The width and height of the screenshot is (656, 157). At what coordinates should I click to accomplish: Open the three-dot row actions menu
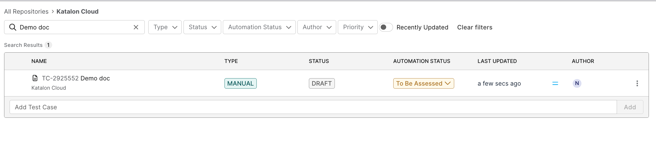click(x=637, y=83)
